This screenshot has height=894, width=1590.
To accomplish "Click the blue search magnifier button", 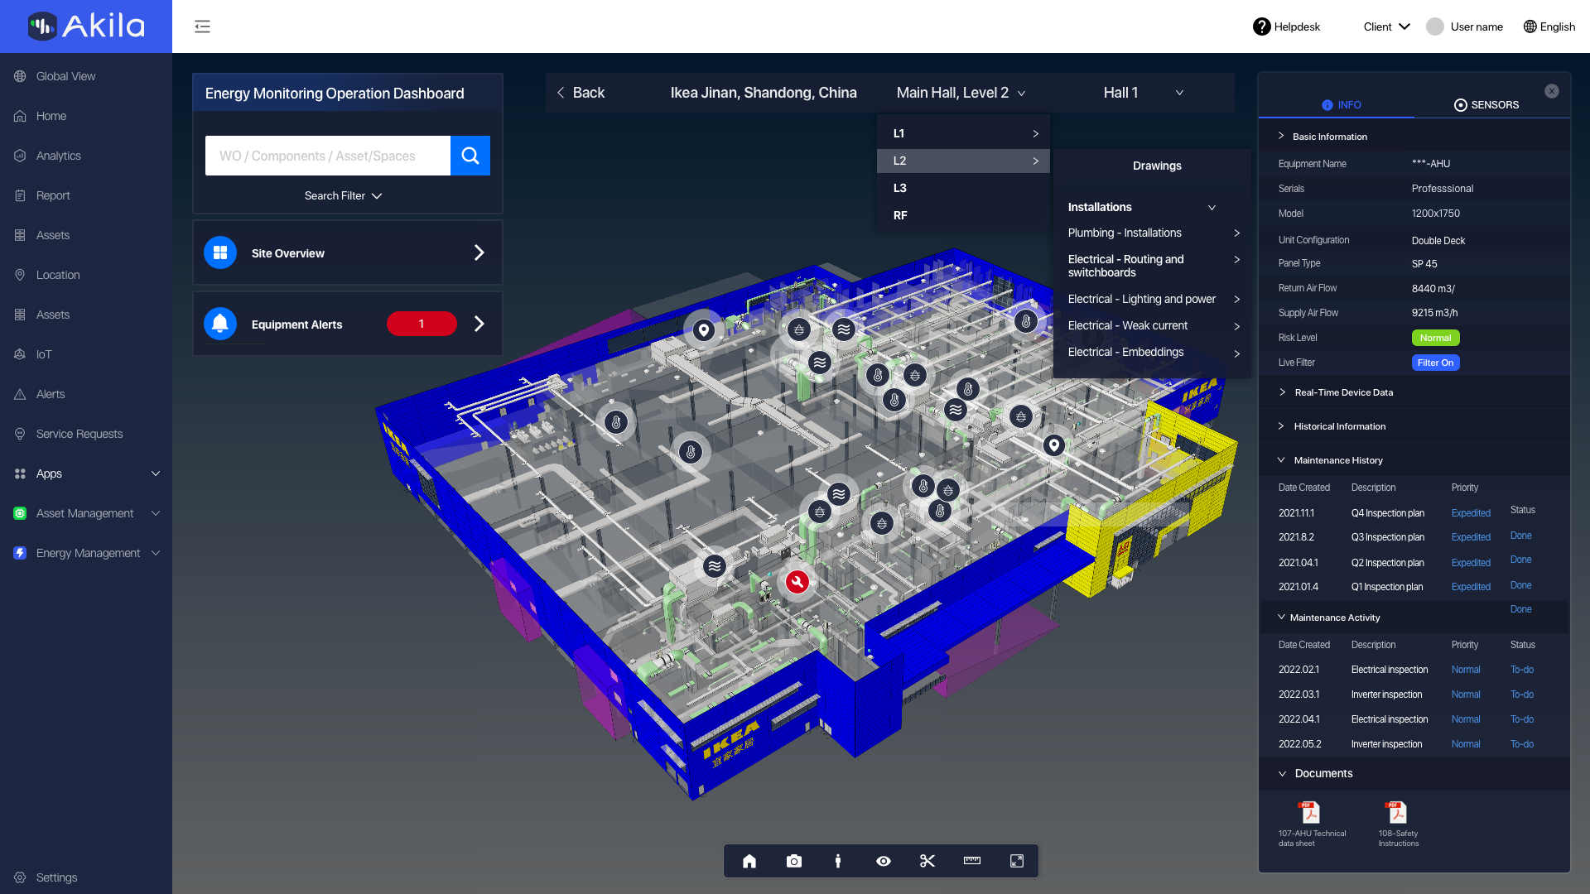I will click(470, 156).
